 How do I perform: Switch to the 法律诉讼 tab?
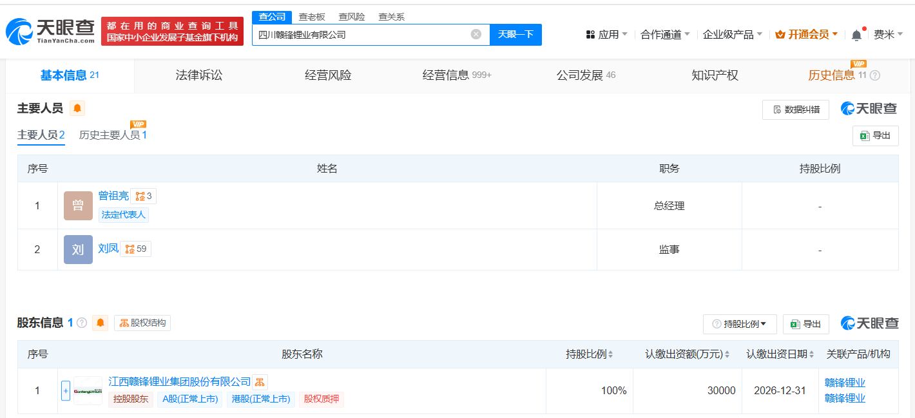198,75
